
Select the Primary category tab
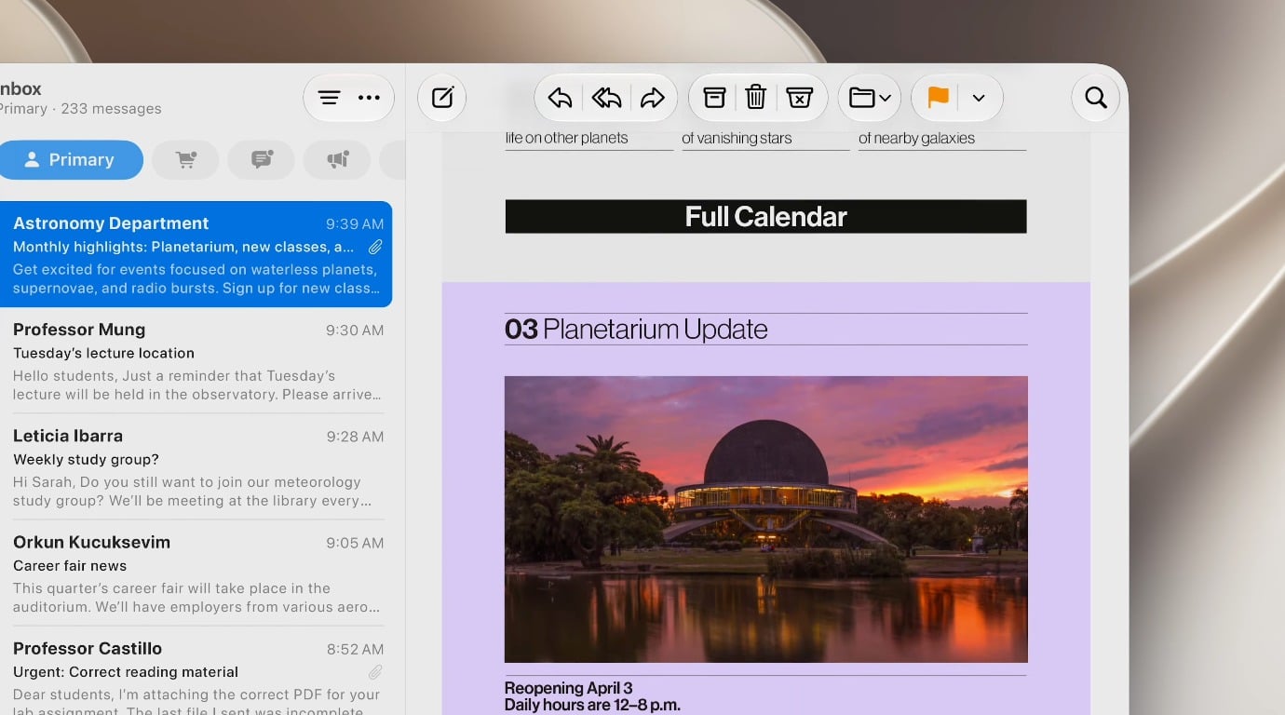point(69,160)
